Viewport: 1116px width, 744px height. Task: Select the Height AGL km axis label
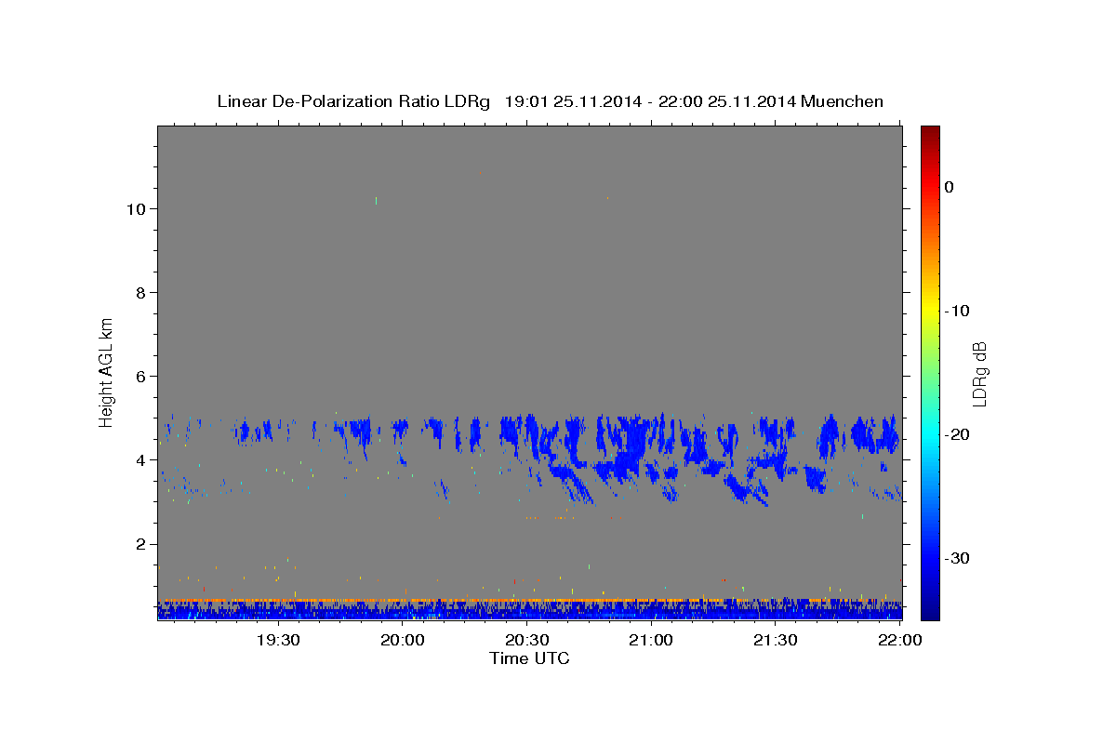click(107, 372)
